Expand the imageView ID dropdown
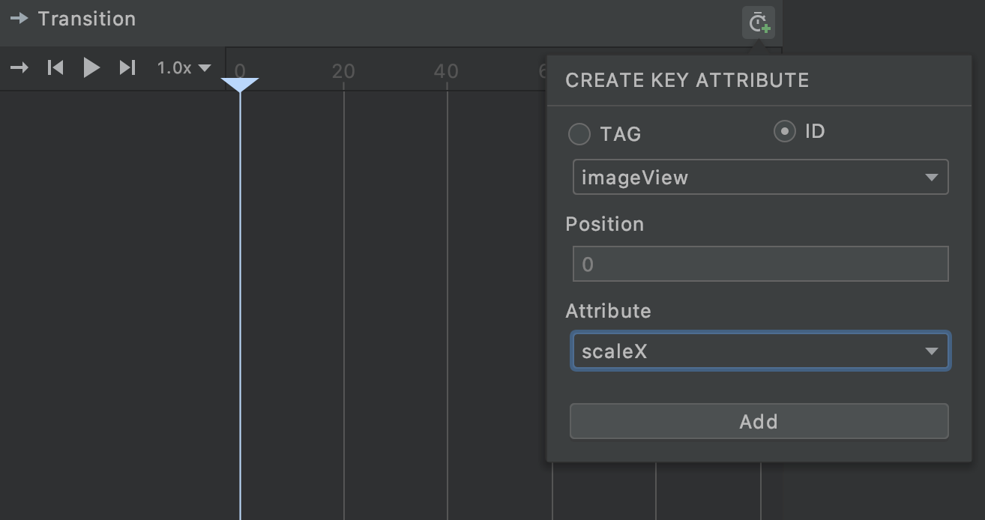 (x=760, y=178)
